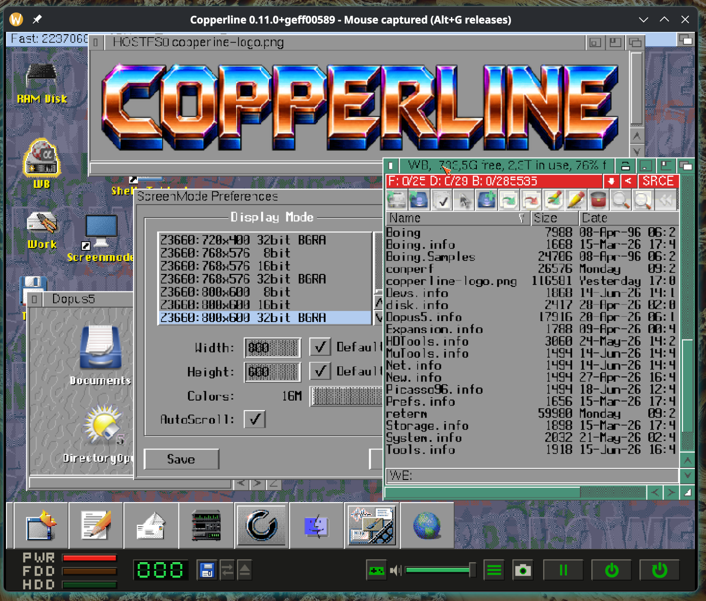The image size is (706, 601).
Task: Click the red less-than parent button in lister
Action: (x=628, y=181)
